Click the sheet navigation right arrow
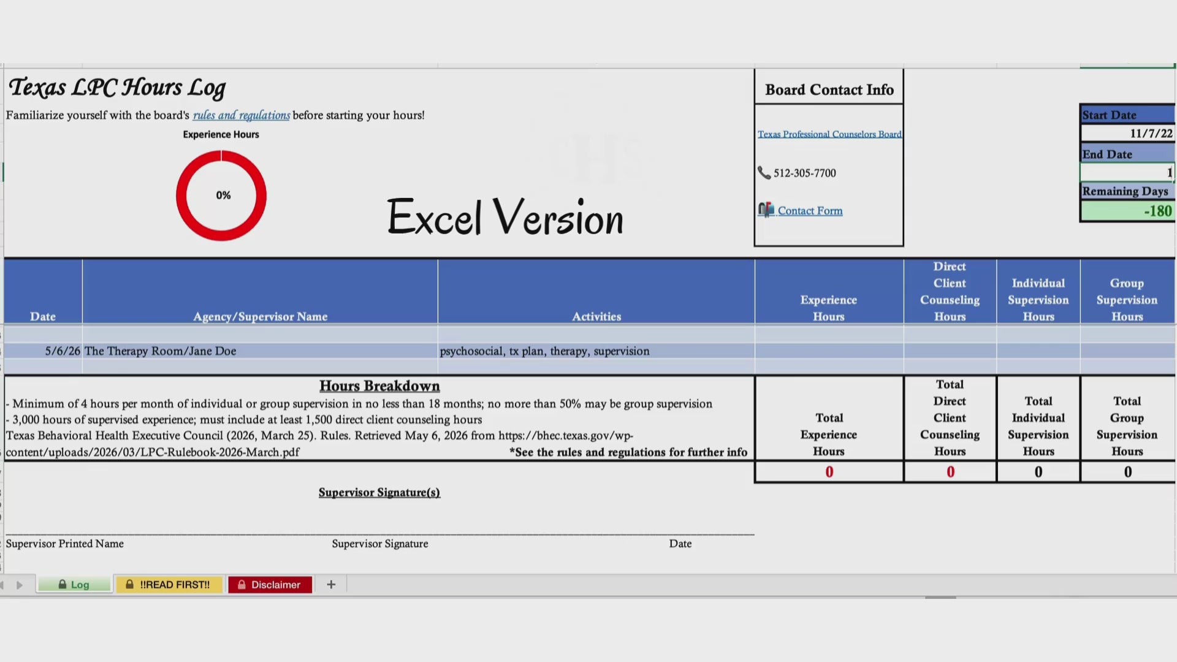 click(x=20, y=585)
